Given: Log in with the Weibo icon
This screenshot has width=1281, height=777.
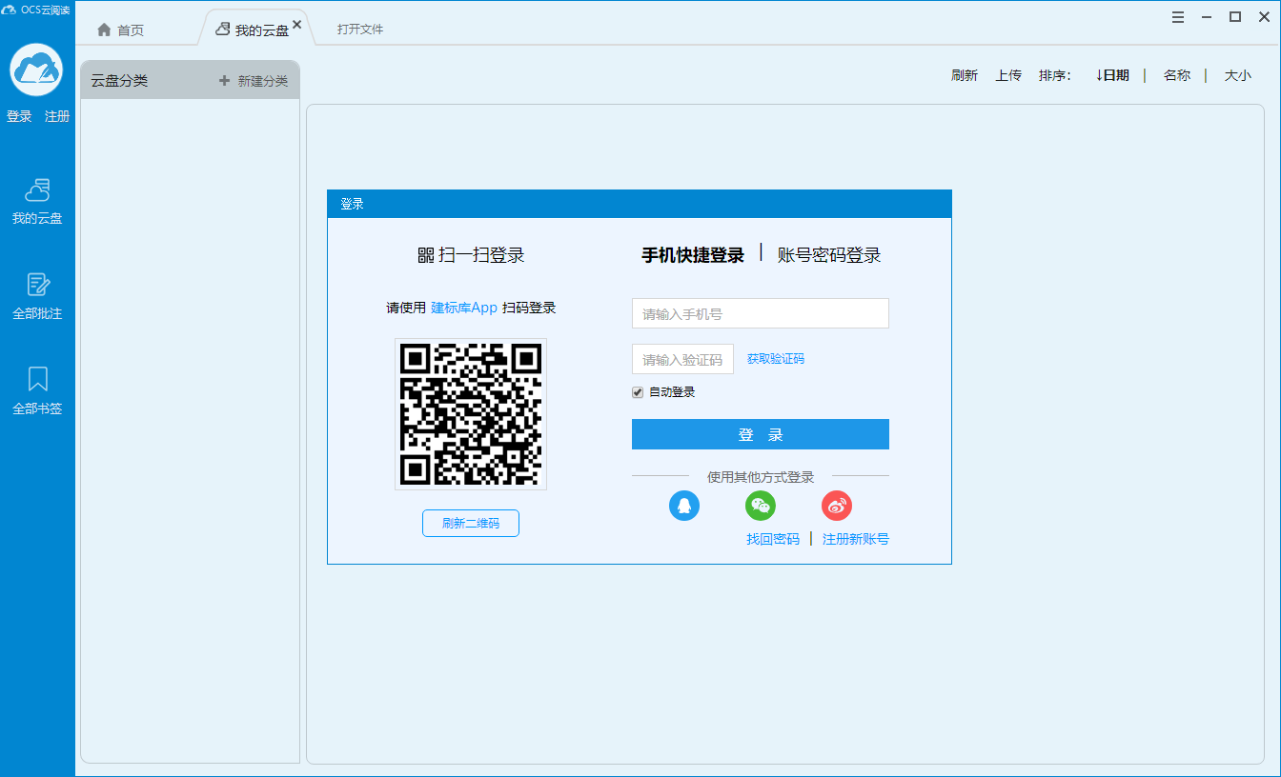Looking at the screenshot, I should click(x=837, y=506).
